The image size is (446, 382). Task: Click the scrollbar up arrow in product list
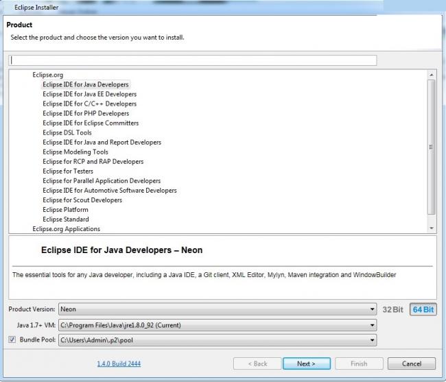click(x=432, y=75)
